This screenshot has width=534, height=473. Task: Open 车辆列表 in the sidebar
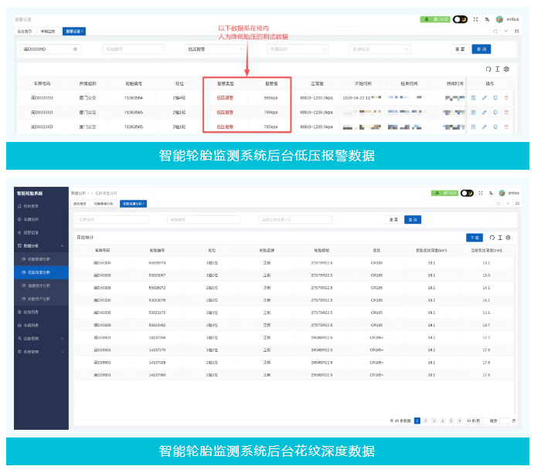41,326
